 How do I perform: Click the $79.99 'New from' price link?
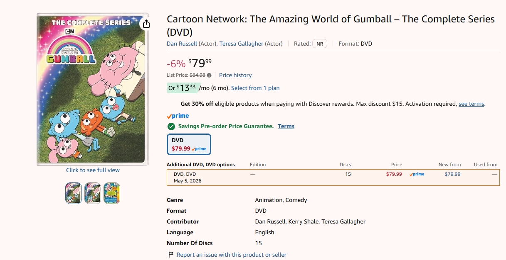coord(452,174)
